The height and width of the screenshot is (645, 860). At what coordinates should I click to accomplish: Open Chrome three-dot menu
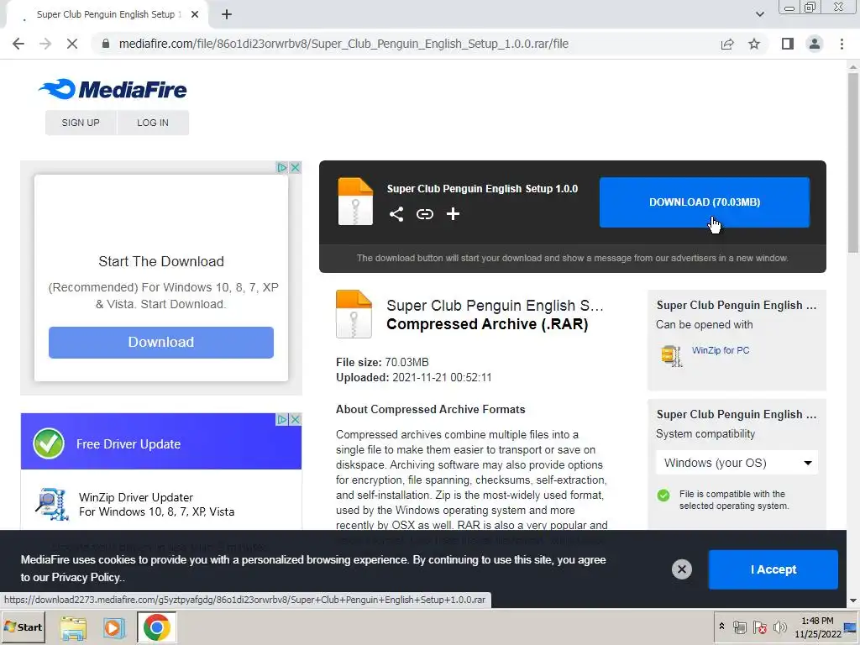842,44
